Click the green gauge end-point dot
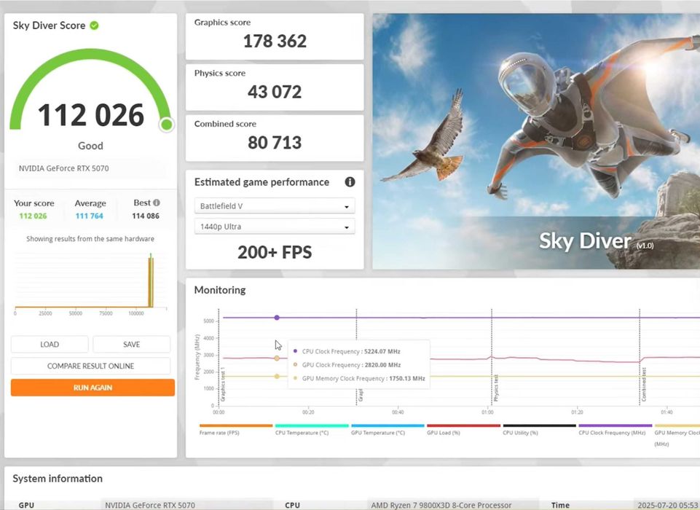The image size is (700, 510). click(x=167, y=125)
